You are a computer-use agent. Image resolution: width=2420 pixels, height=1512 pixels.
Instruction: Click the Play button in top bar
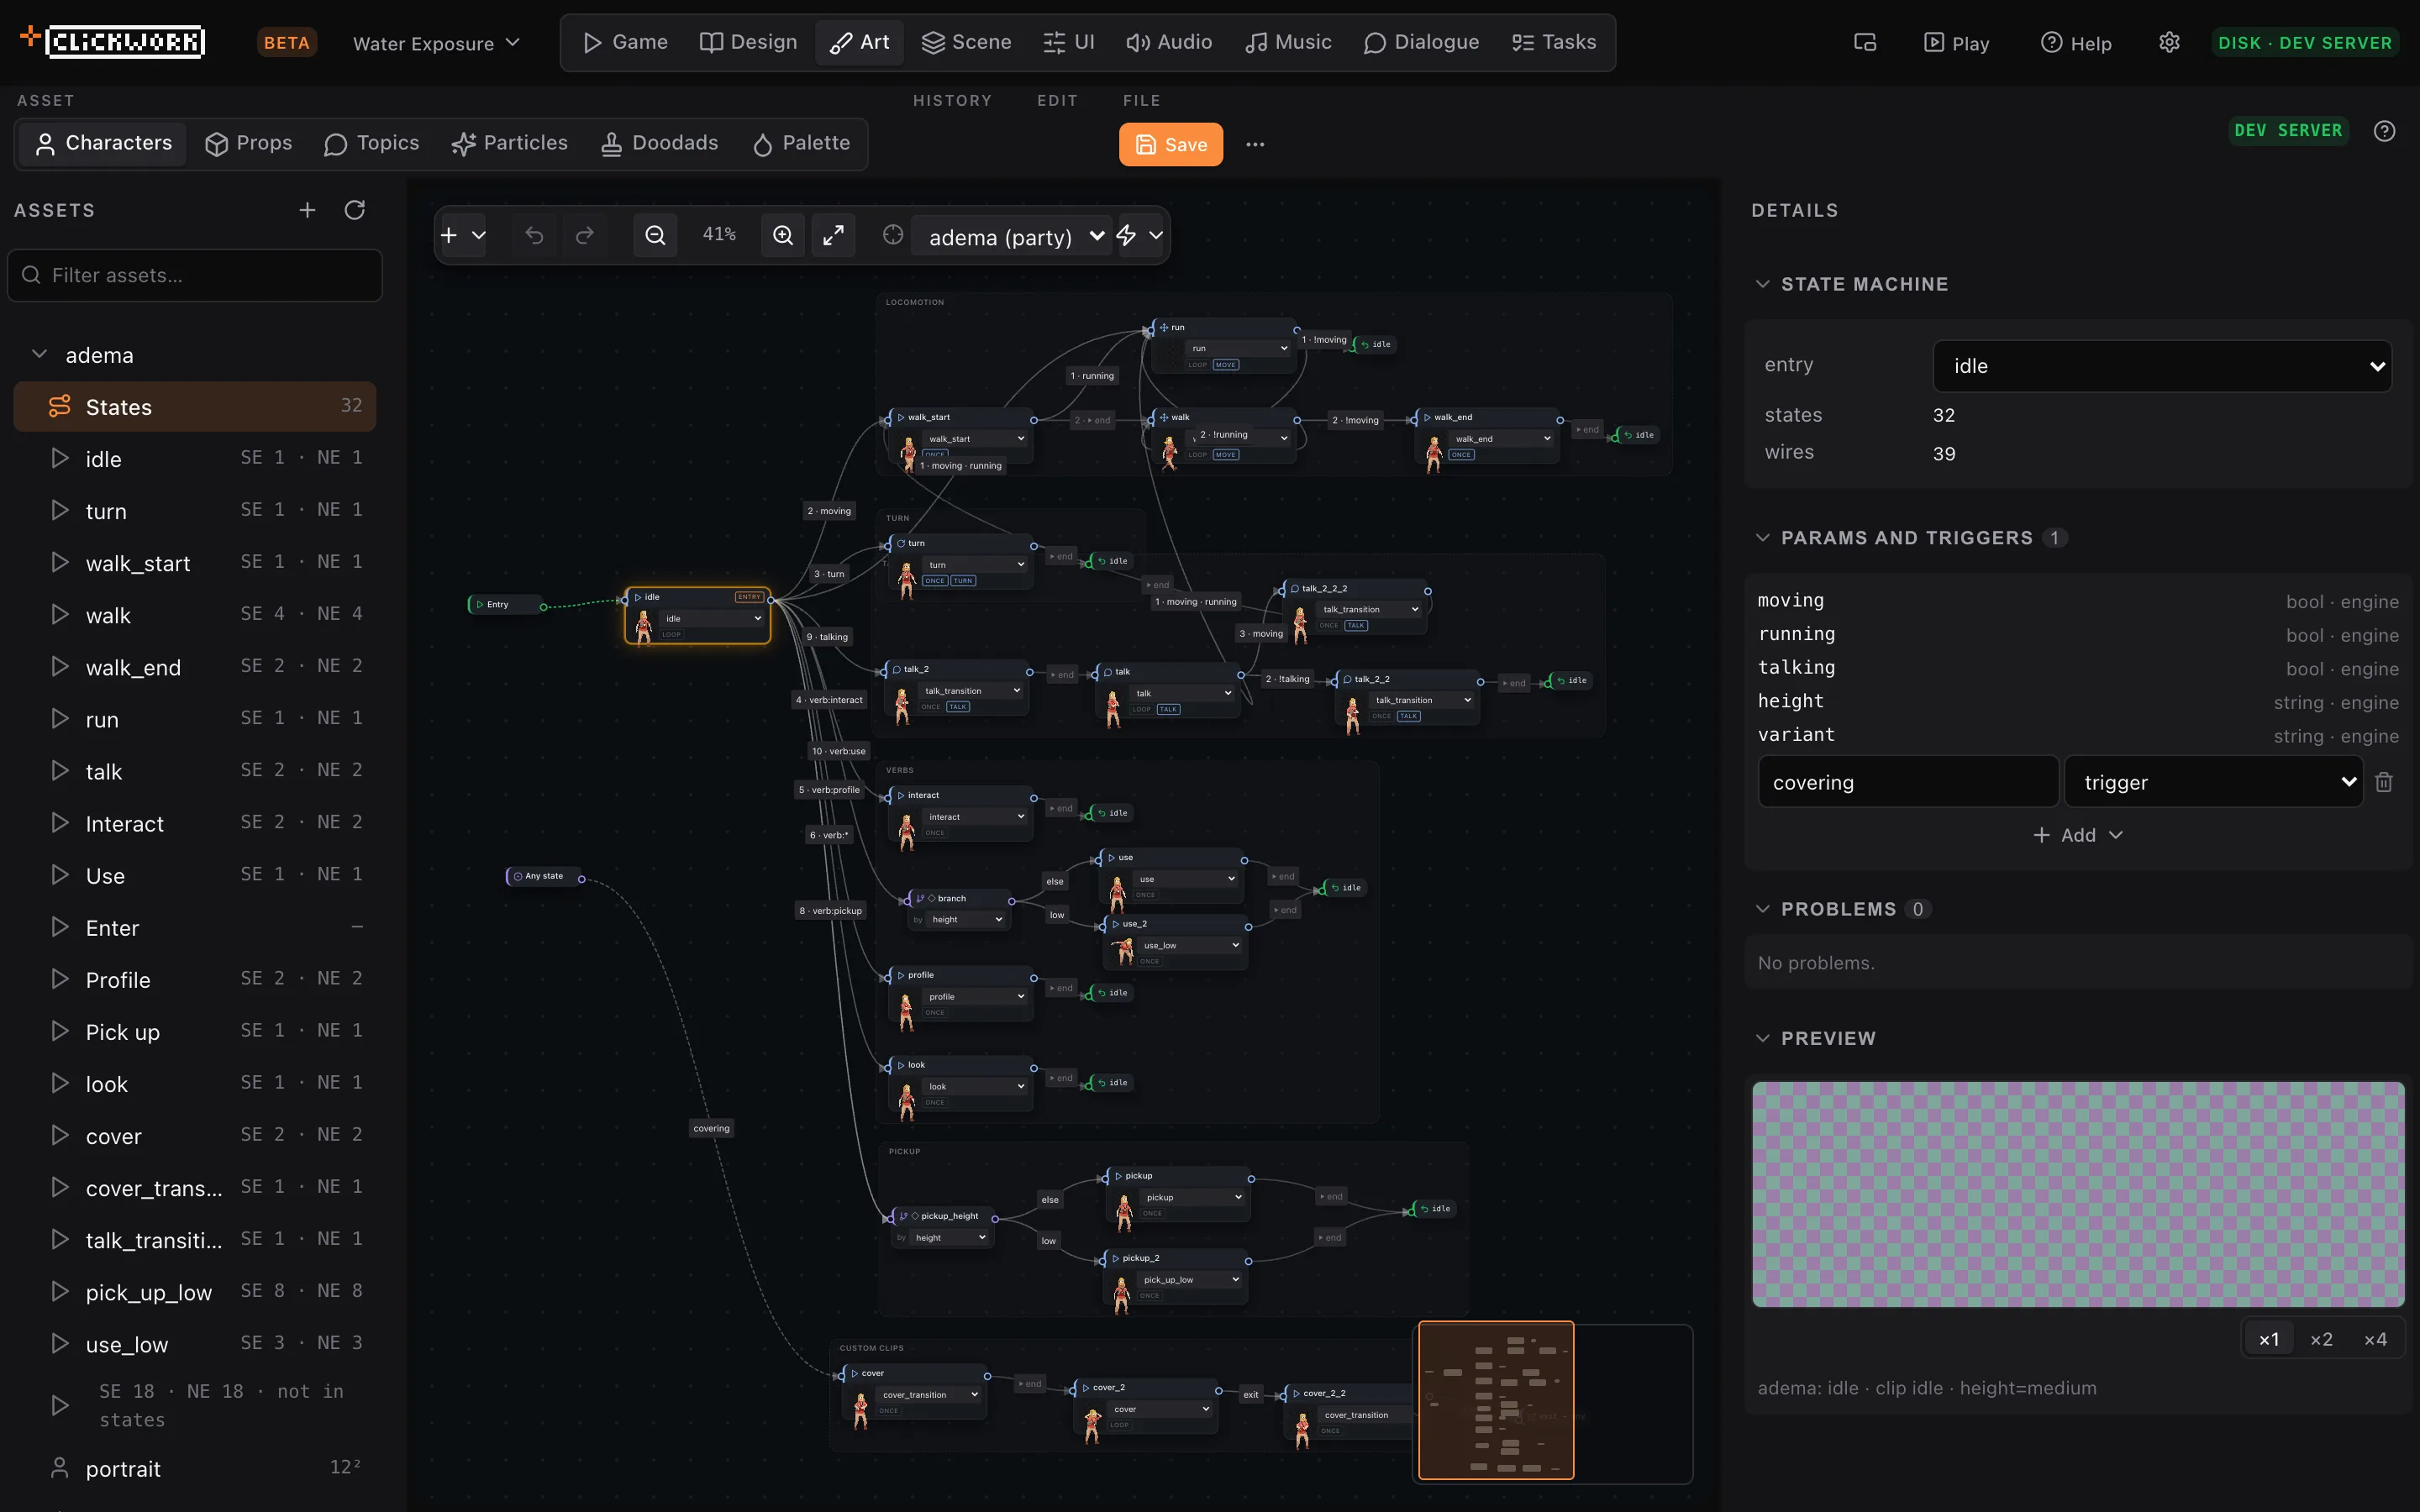point(1957,43)
